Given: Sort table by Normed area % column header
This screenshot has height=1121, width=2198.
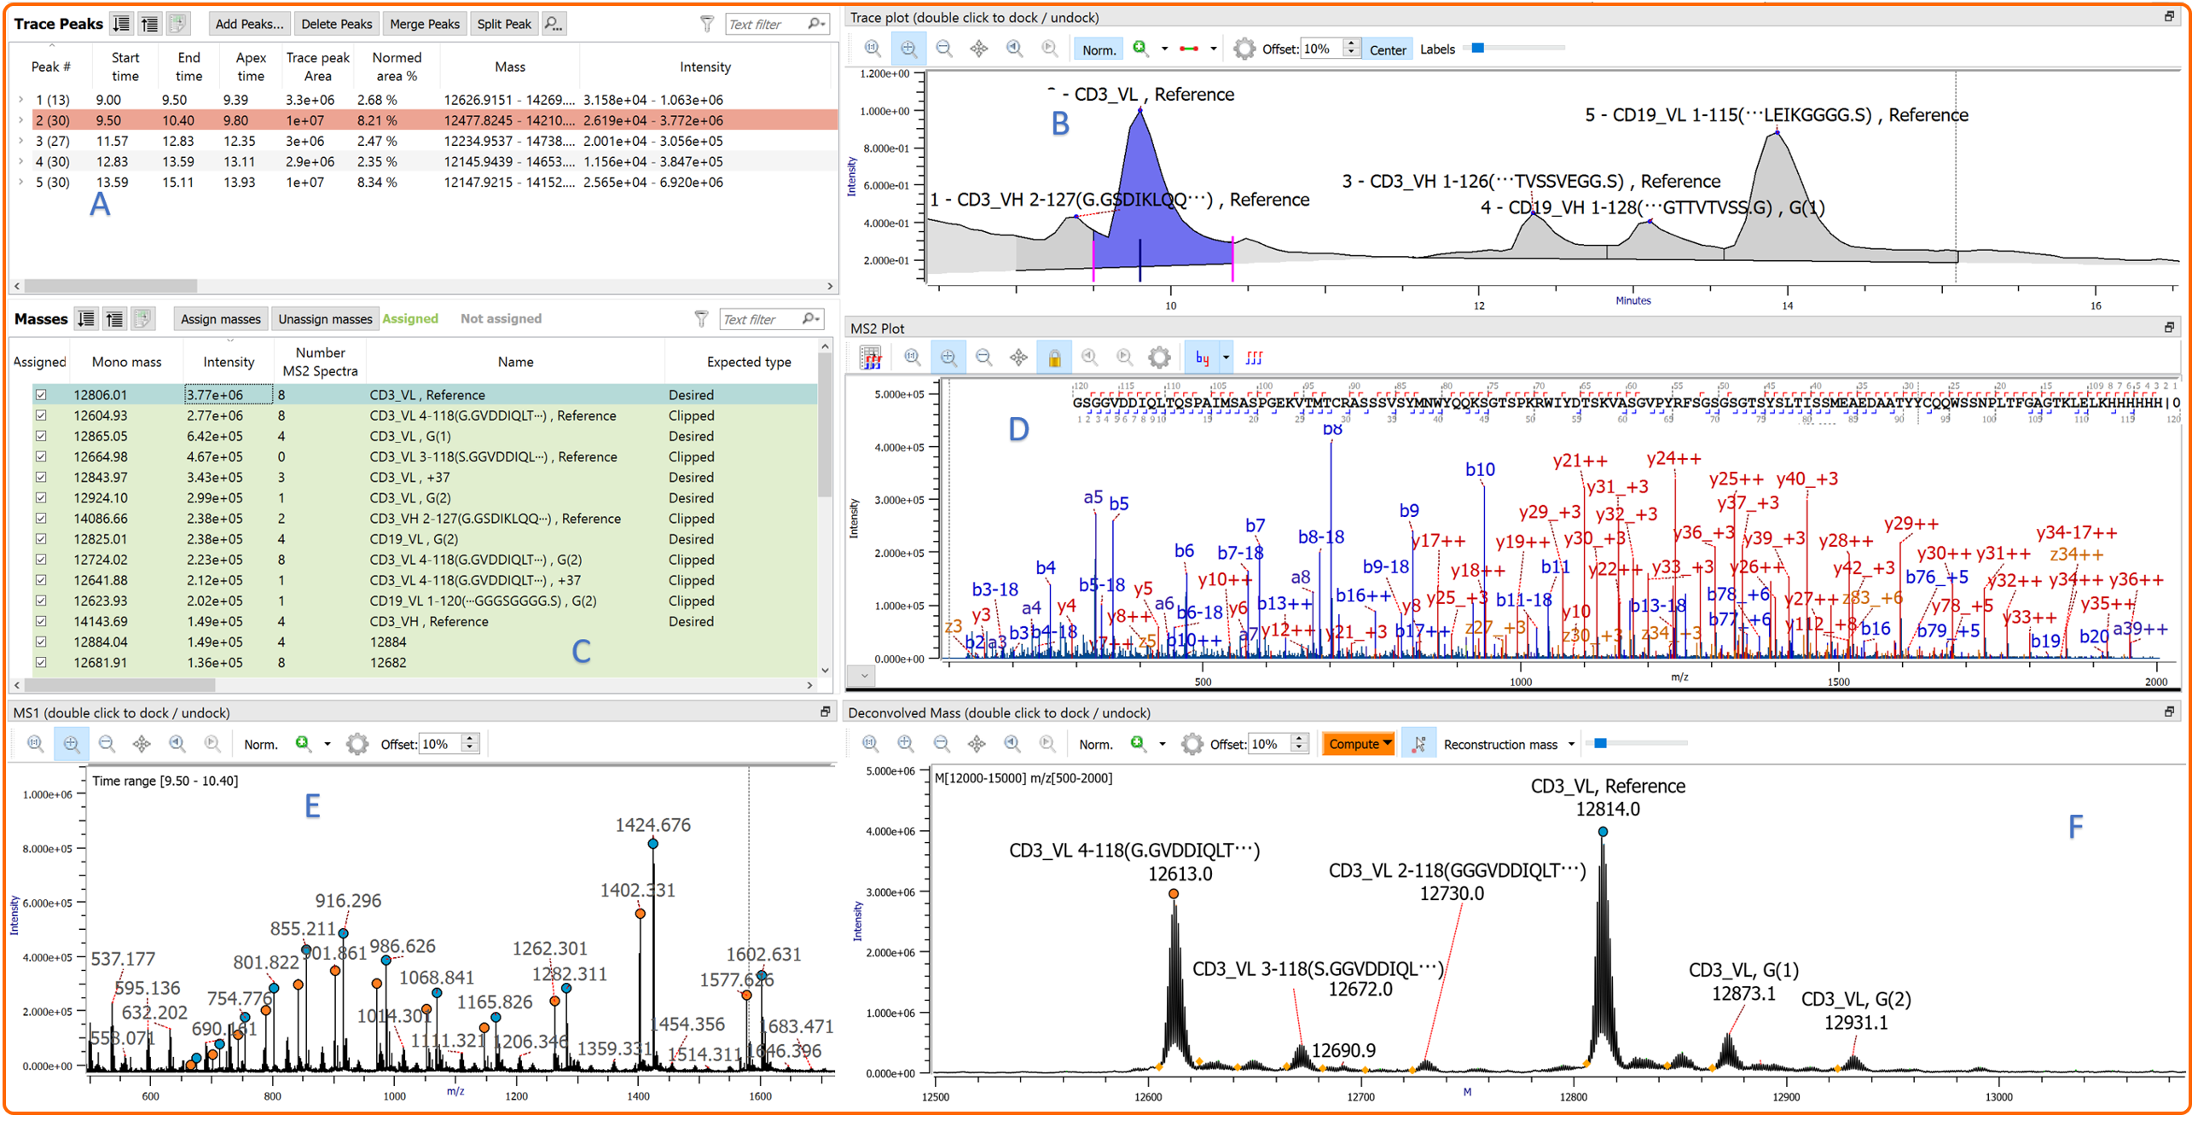Looking at the screenshot, I should tap(397, 67).
